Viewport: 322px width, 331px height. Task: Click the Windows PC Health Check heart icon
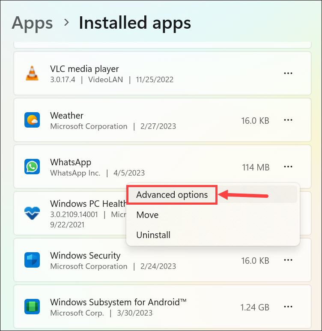point(32,213)
